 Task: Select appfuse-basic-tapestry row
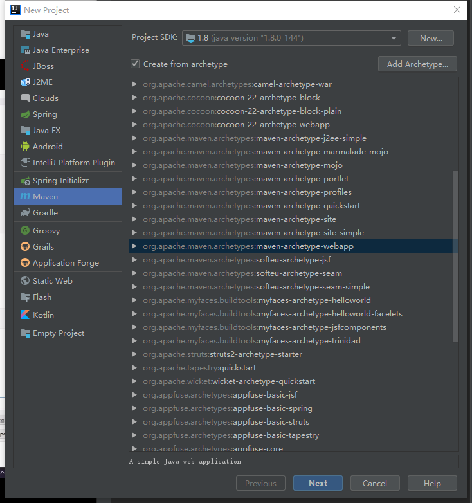[293, 435]
